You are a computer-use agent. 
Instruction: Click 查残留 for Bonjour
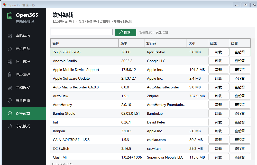point(240,131)
